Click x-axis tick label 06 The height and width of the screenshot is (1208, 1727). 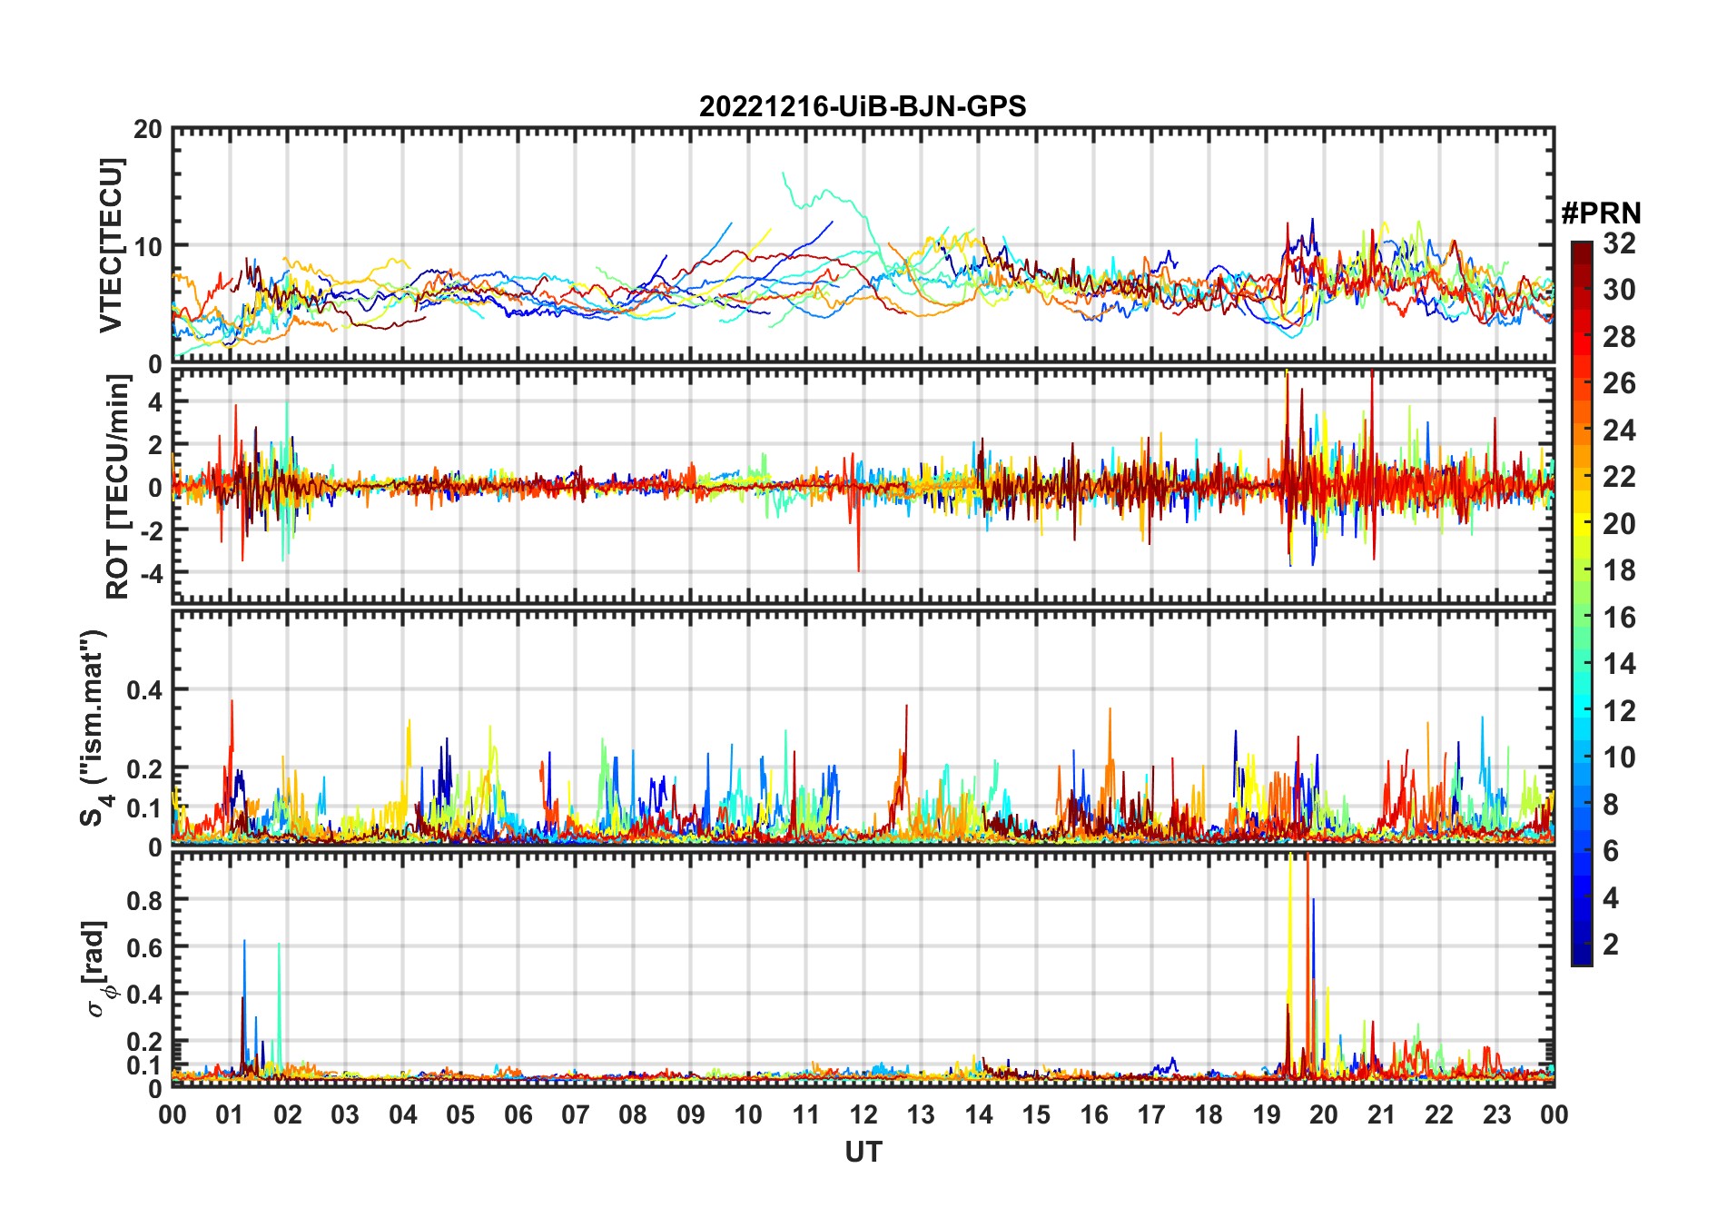518,1114
